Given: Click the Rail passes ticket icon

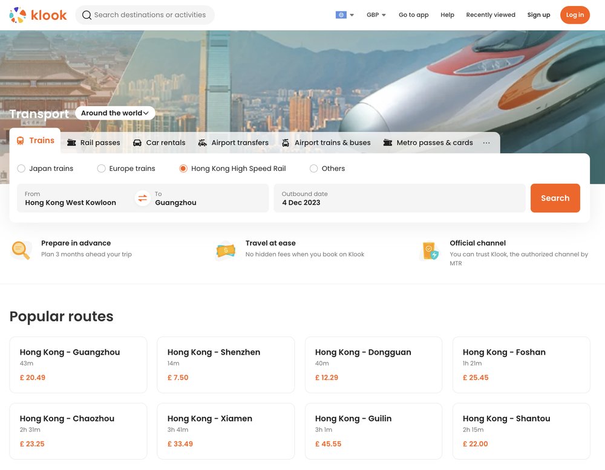Looking at the screenshot, I should [x=71, y=143].
